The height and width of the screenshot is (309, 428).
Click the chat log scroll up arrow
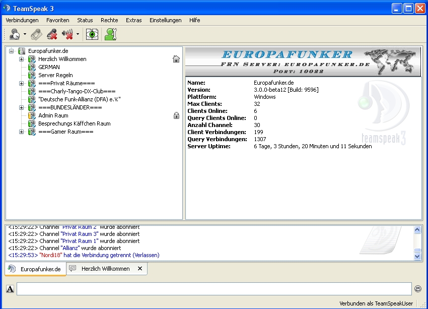[x=417, y=230]
